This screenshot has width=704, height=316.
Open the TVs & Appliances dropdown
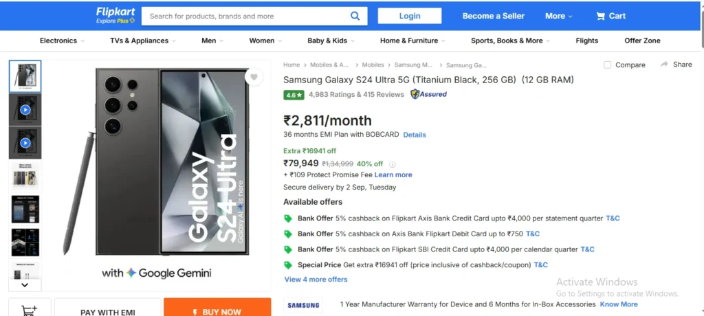pyautogui.click(x=143, y=41)
